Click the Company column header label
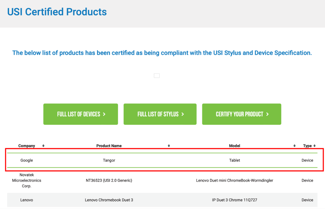The image size is (325, 209). pos(27,146)
